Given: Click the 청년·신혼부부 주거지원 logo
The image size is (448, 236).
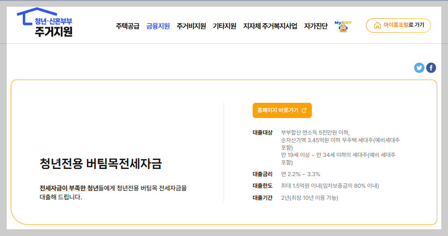Looking at the screenshot, I should coord(45,22).
